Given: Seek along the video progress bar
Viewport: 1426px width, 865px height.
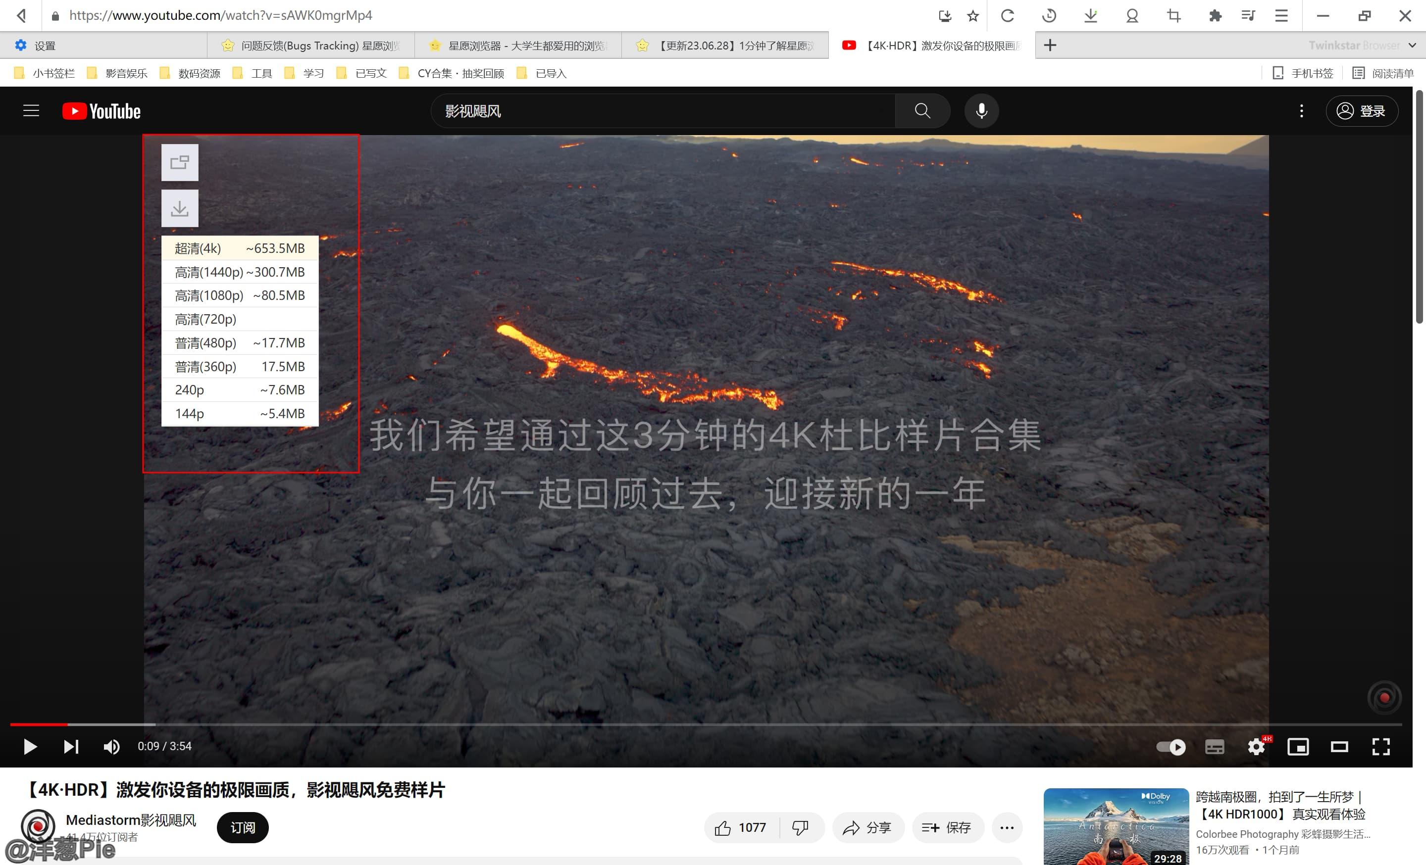Looking at the screenshot, I should [695, 724].
